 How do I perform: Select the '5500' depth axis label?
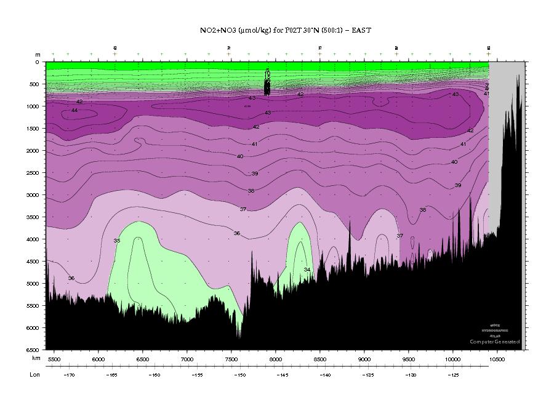coord(33,306)
